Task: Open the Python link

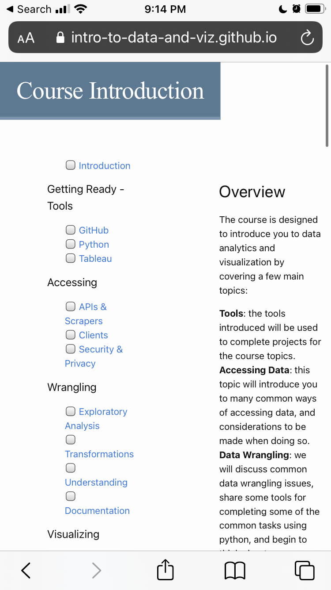Action: (x=94, y=245)
